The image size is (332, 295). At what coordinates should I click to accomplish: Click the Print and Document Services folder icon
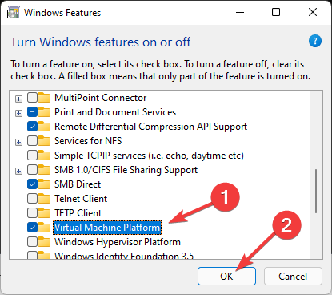point(44,112)
